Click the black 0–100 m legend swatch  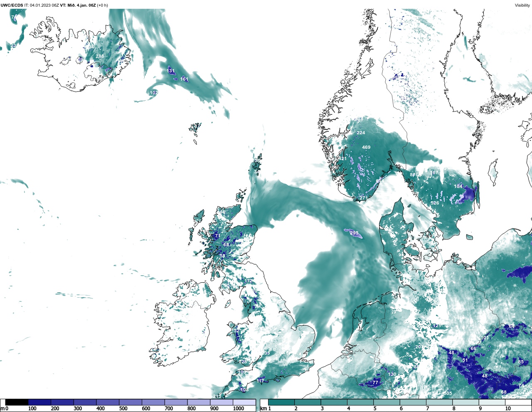(x=17, y=402)
